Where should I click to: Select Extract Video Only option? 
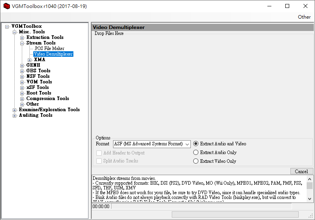click(215, 161)
